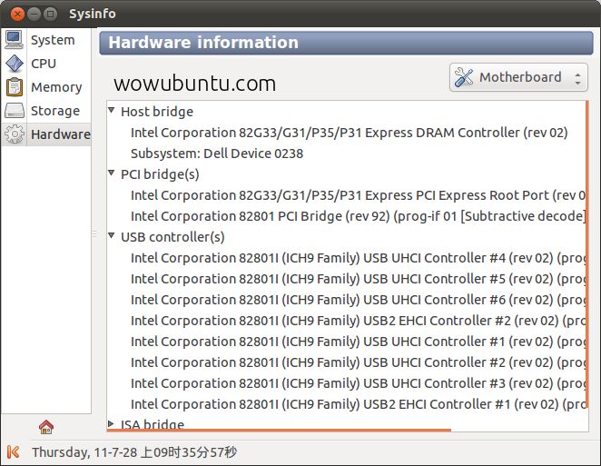Click the ISA bridge heading text
Viewport: 601px width, 466px height.
coord(153,424)
